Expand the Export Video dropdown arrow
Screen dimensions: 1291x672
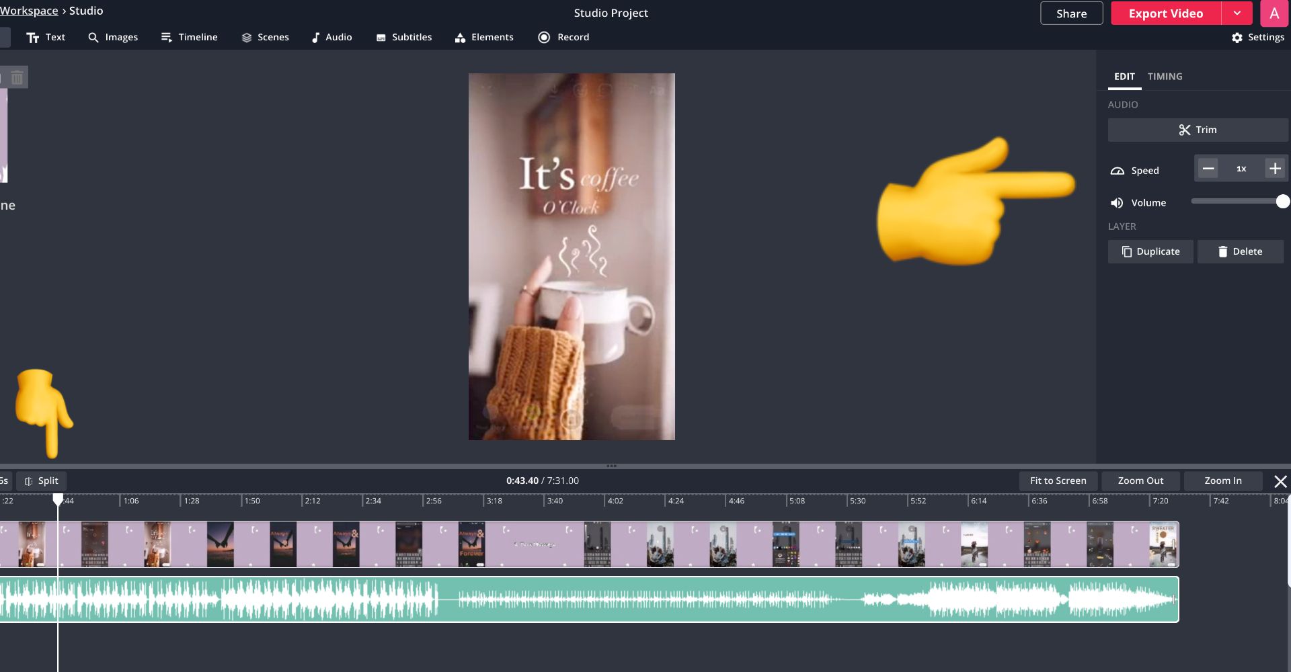coord(1237,13)
